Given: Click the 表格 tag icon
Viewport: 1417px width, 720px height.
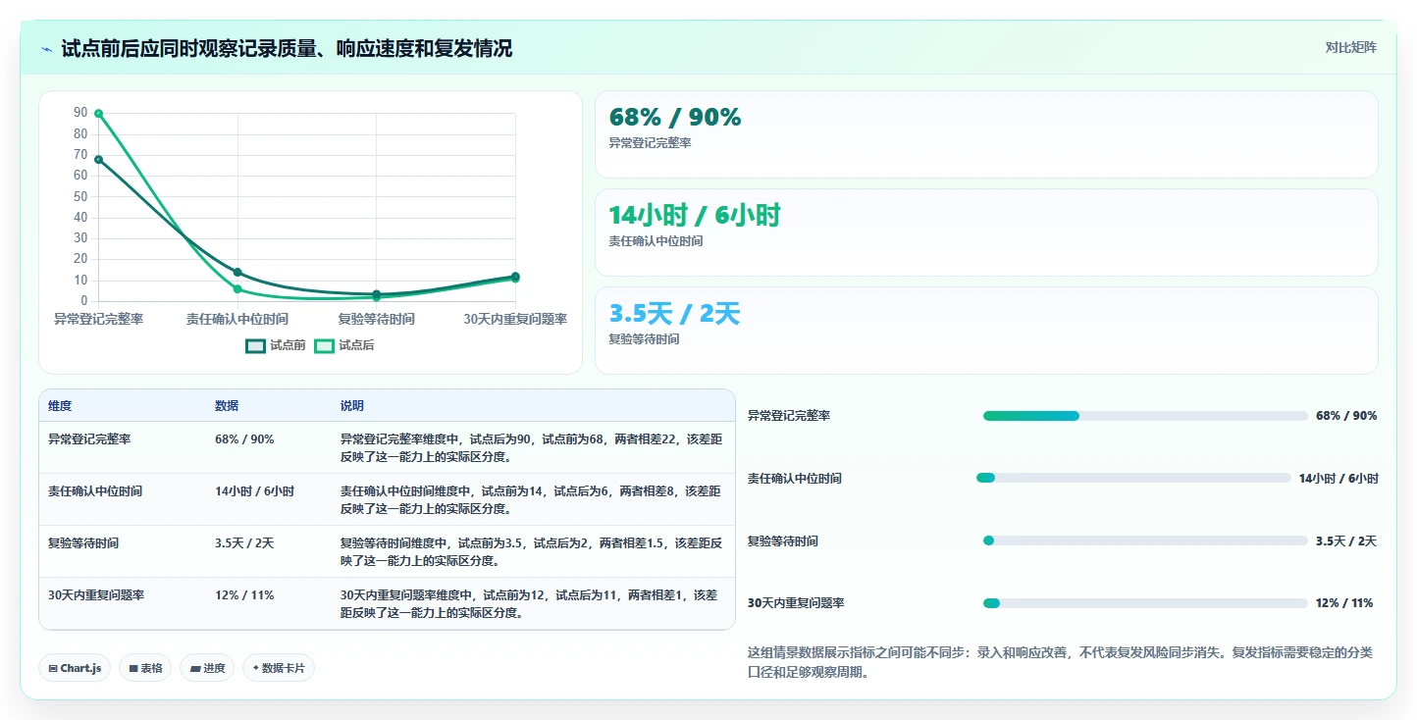Looking at the screenshot, I should click(x=133, y=668).
